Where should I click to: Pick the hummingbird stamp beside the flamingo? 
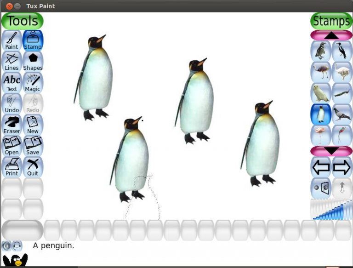(342, 135)
